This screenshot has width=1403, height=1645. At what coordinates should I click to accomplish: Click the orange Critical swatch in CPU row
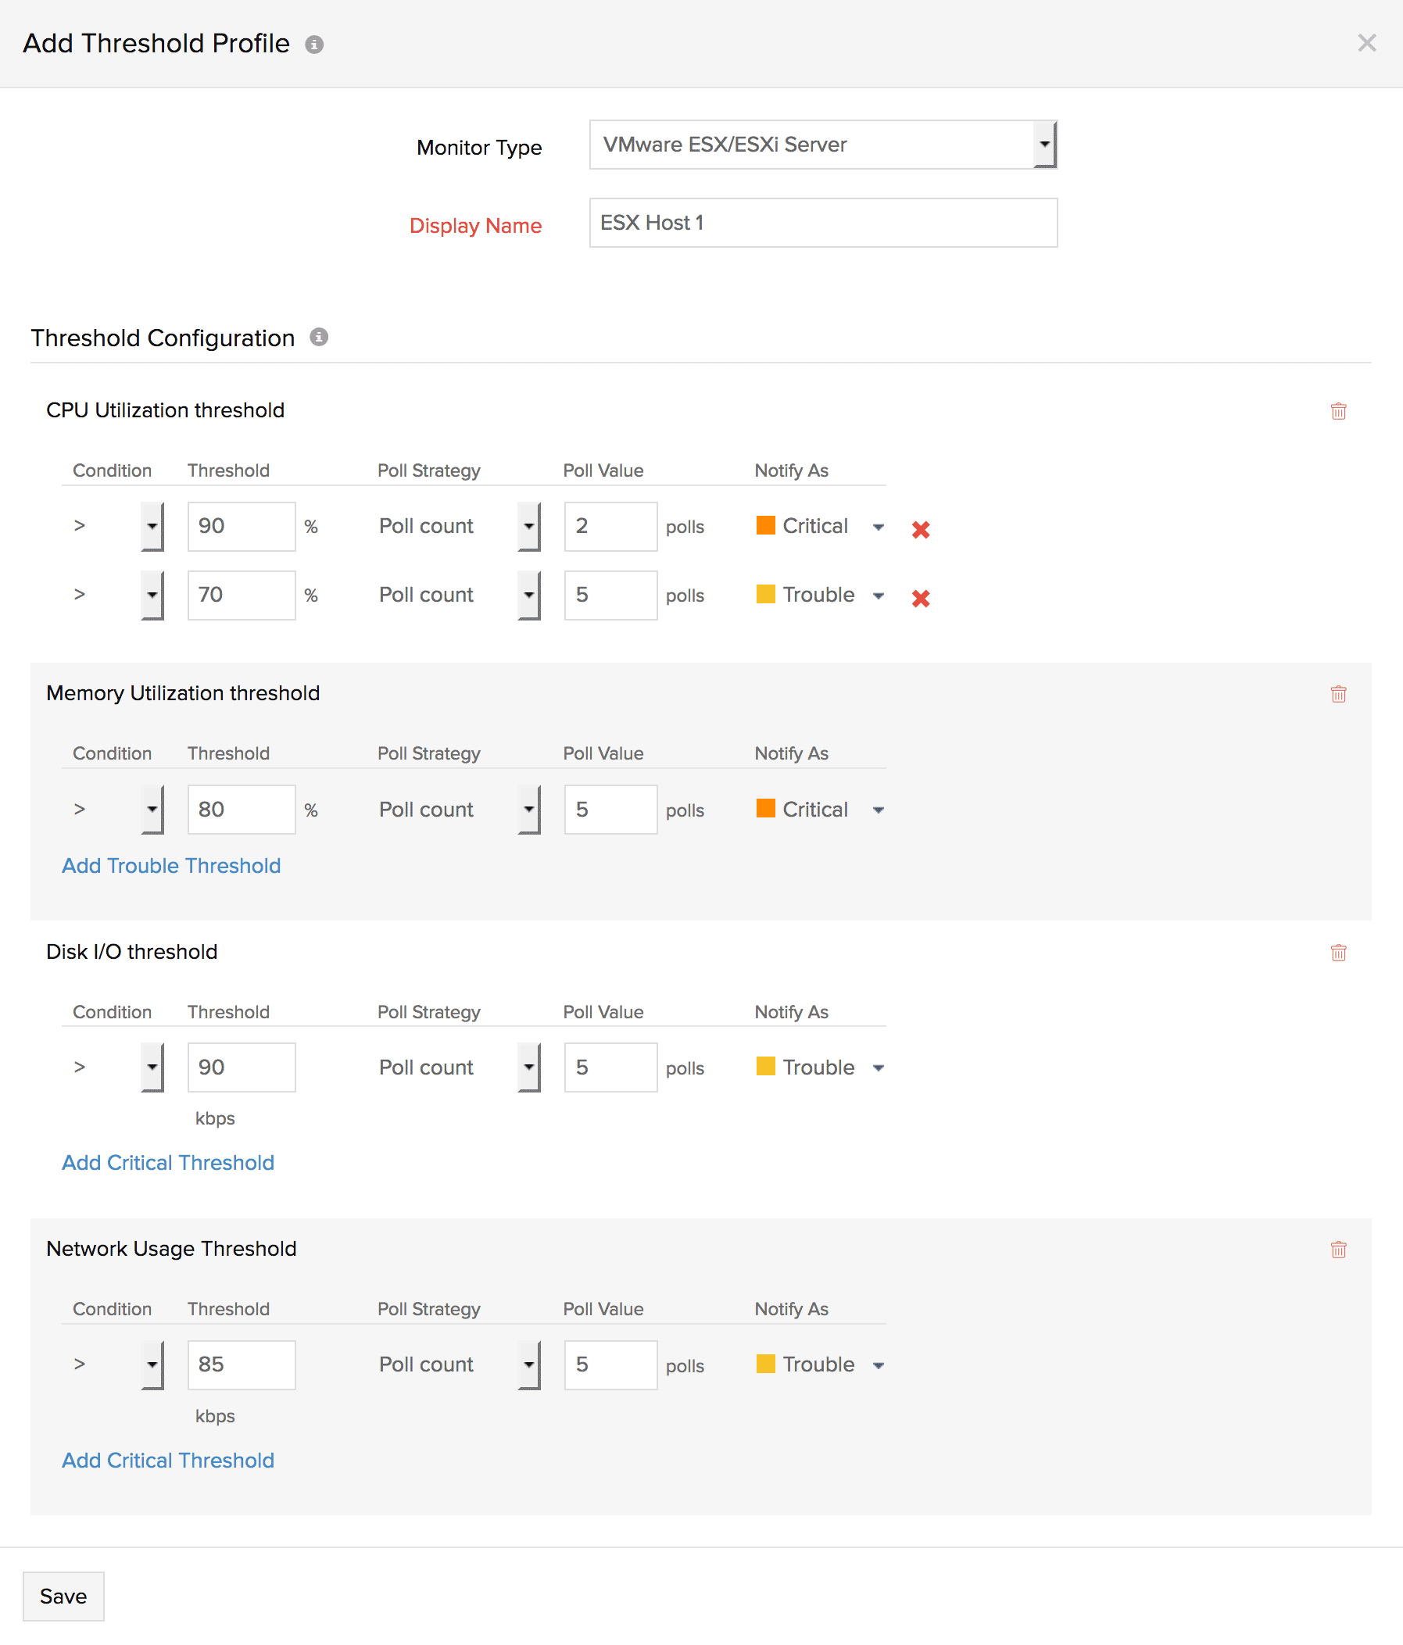(x=765, y=525)
